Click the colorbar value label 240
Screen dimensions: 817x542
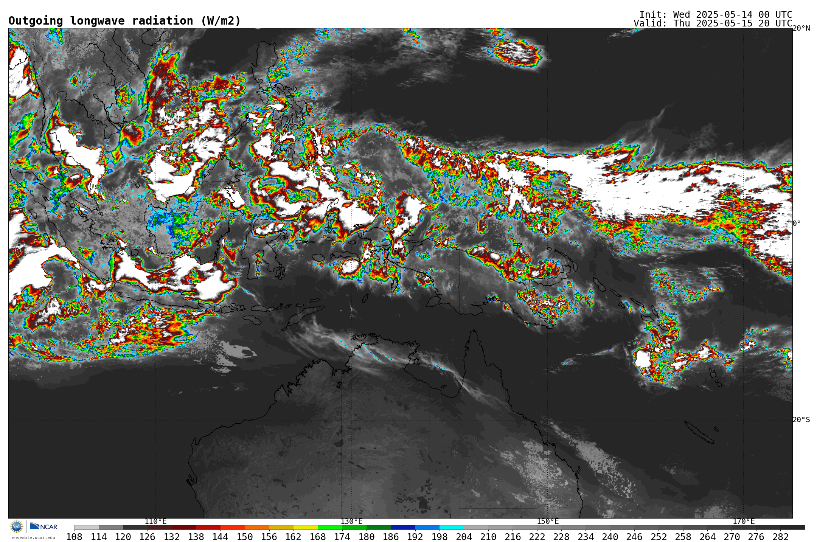610,537
